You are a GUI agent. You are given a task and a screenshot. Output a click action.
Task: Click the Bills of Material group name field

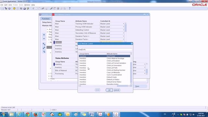tap(65, 71)
